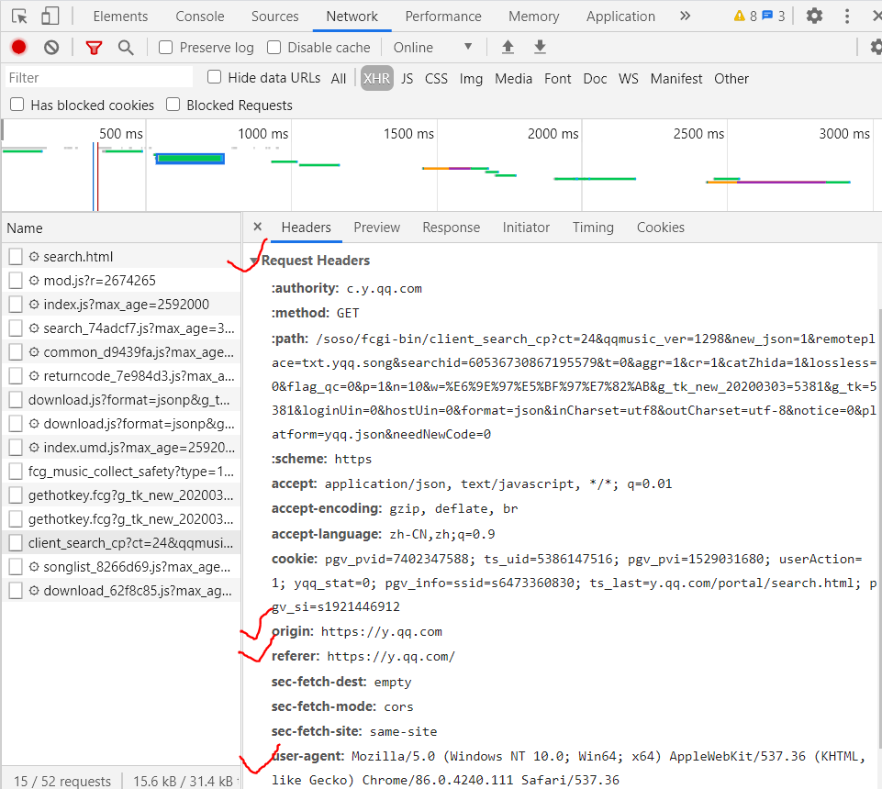This screenshot has height=789, width=882.
Task: Toggle the red filter funnel icon
Action: coord(94,48)
